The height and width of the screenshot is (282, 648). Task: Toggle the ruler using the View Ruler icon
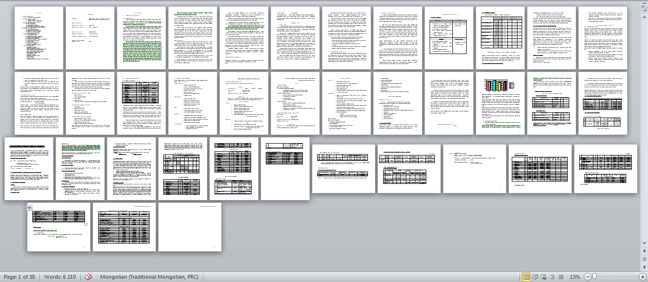click(644, 7)
